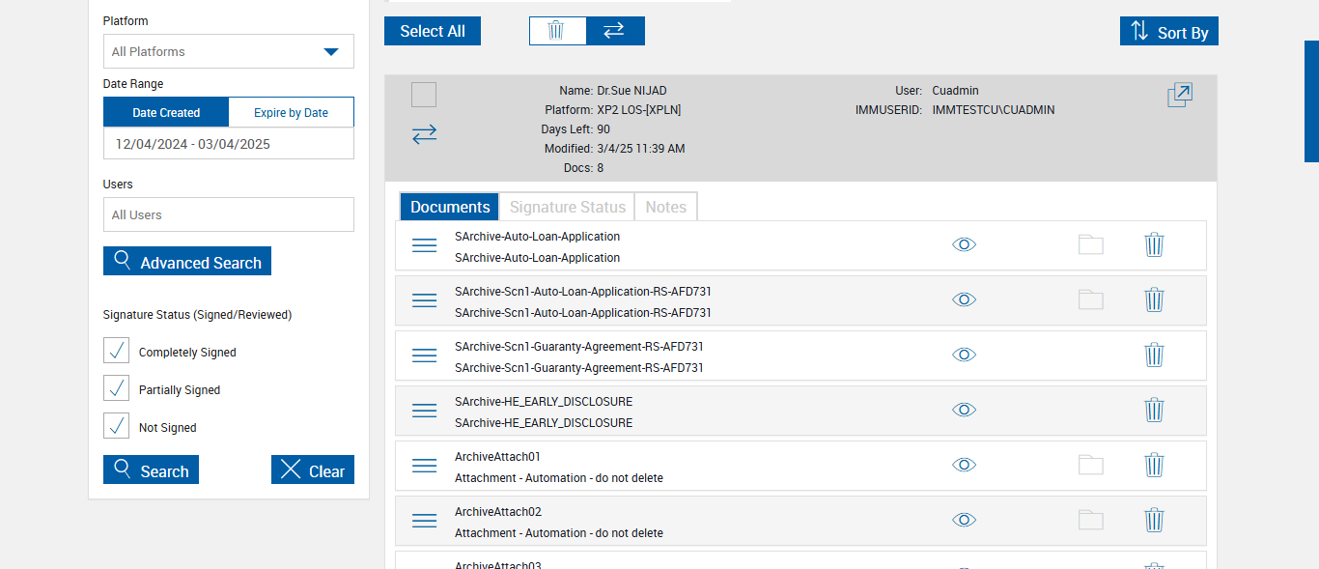Image resolution: width=1319 pixels, height=569 pixels.
Task: Click folder icon for SArchive-Auto-Loan-Application
Action: click(x=1091, y=244)
